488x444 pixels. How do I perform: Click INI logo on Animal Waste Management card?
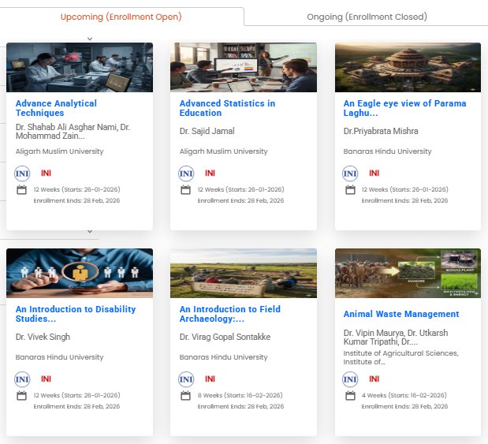tap(350, 379)
